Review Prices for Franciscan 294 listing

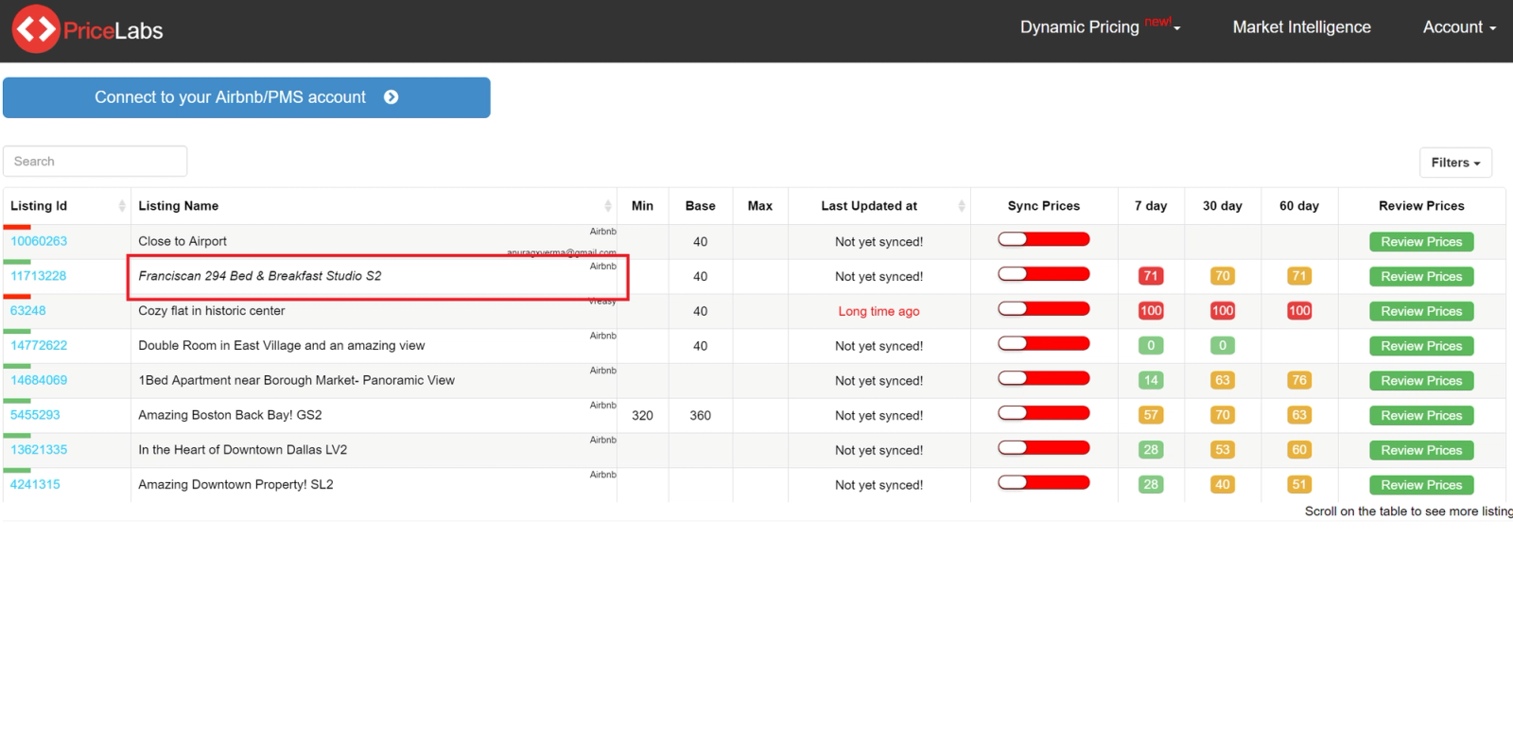(1421, 277)
